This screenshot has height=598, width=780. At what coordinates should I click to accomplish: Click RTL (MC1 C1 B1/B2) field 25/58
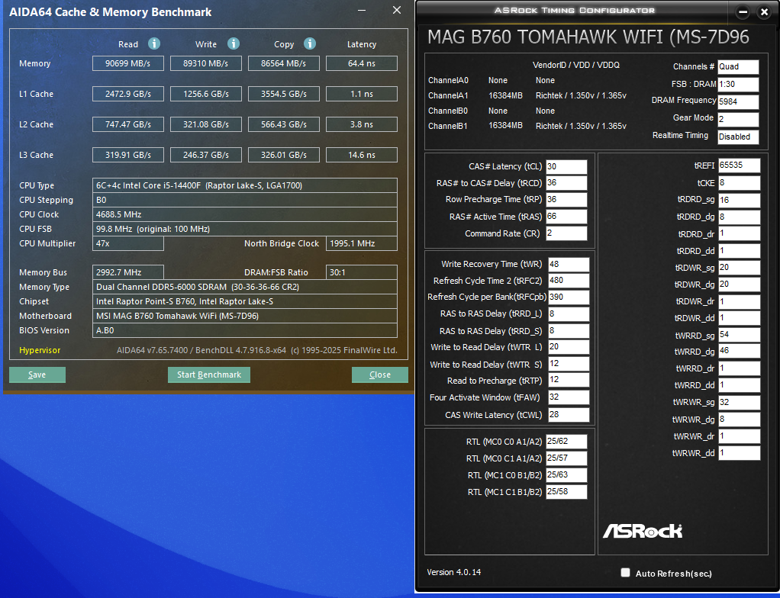coord(566,492)
